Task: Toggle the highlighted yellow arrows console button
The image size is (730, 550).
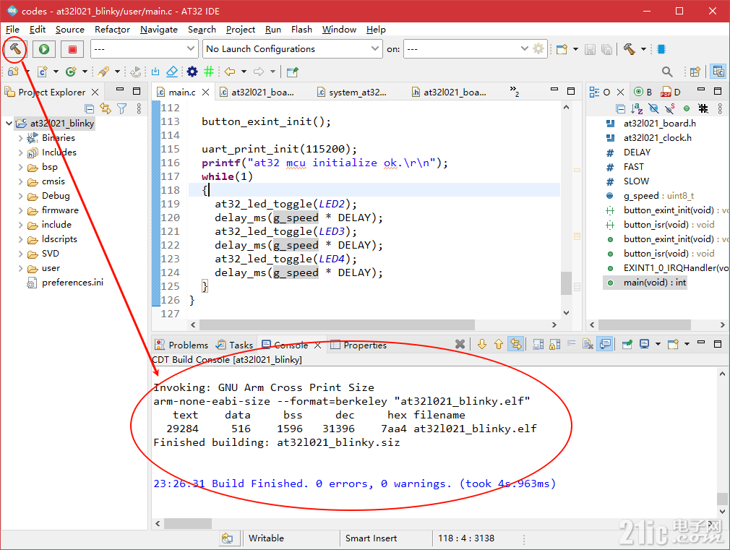Action: [x=515, y=344]
